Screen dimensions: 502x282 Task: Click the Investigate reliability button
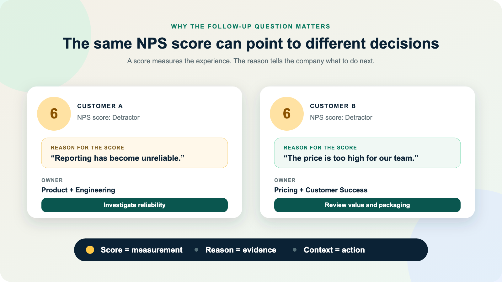tap(135, 205)
